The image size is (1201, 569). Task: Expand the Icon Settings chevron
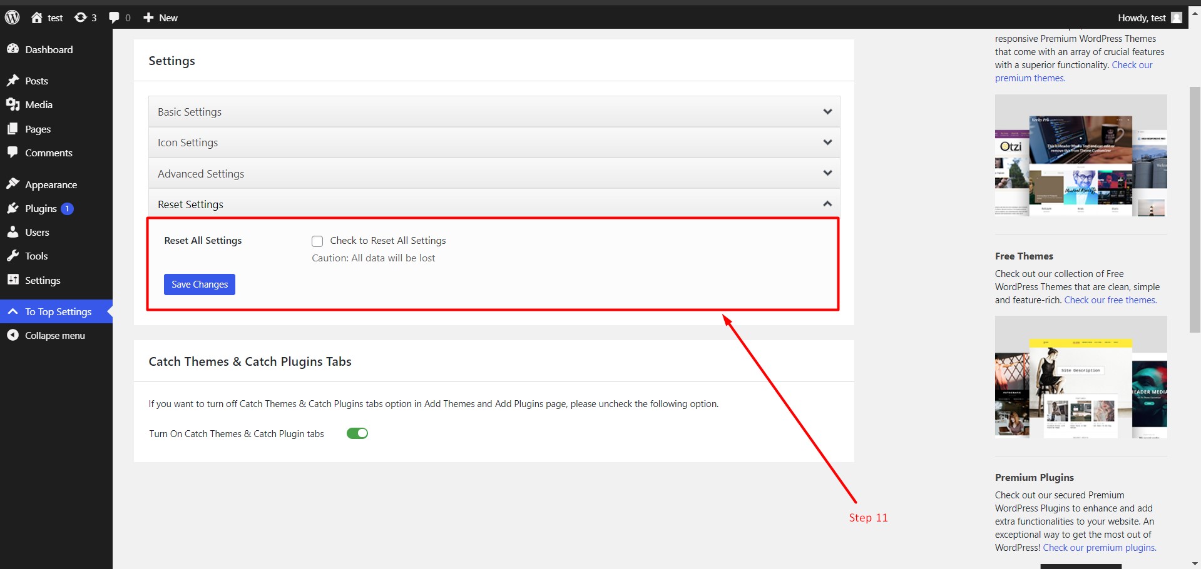[x=827, y=143]
